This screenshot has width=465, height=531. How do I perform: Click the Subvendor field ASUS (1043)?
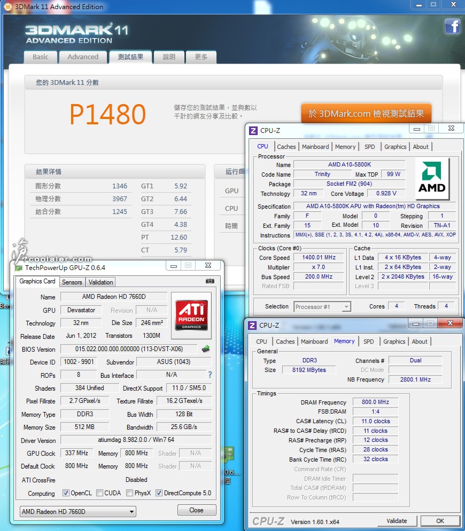click(174, 362)
